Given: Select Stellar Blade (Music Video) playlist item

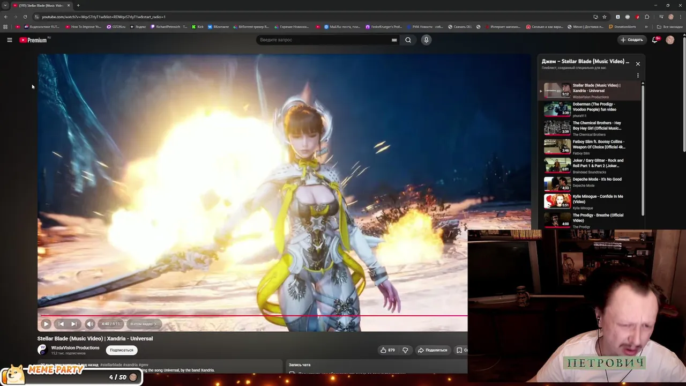Looking at the screenshot, I should [590, 91].
